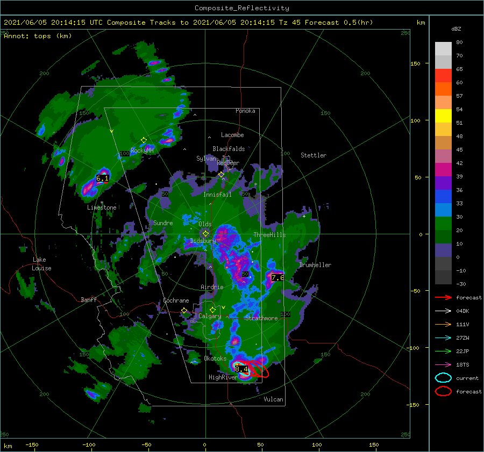
Task: Click the Lacombe city label
Action: click(232, 135)
